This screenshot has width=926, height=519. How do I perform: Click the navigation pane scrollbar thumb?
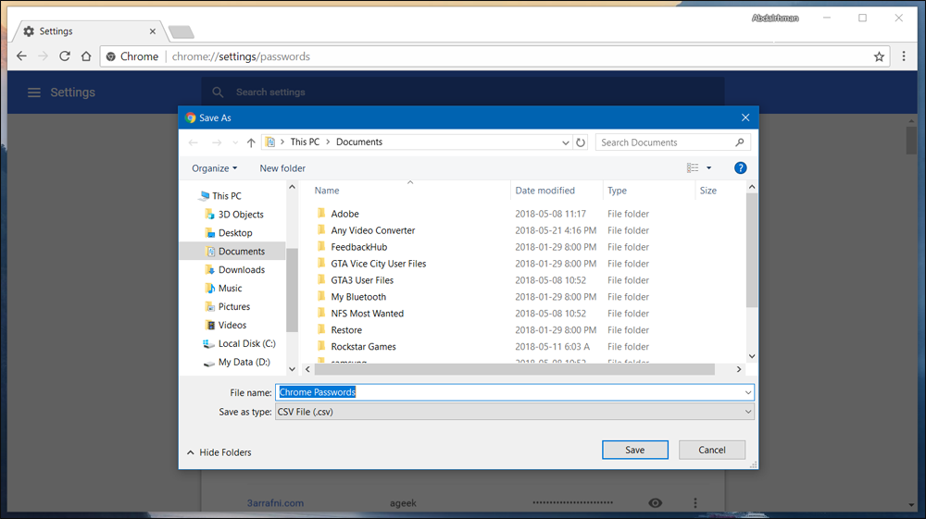[x=292, y=290]
